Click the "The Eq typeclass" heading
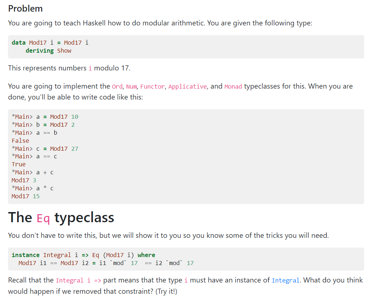370x301 pixels. tap(61, 217)
